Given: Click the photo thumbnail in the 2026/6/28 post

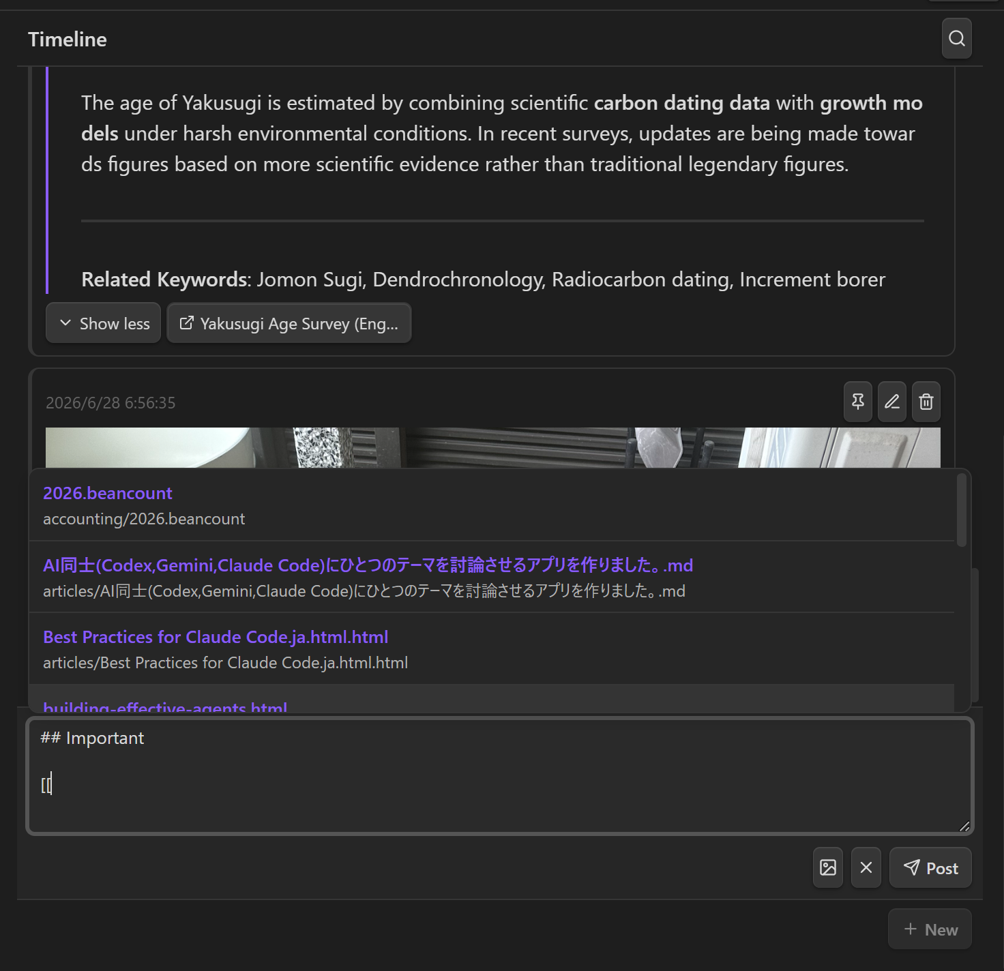Looking at the screenshot, I should click(x=493, y=447).
